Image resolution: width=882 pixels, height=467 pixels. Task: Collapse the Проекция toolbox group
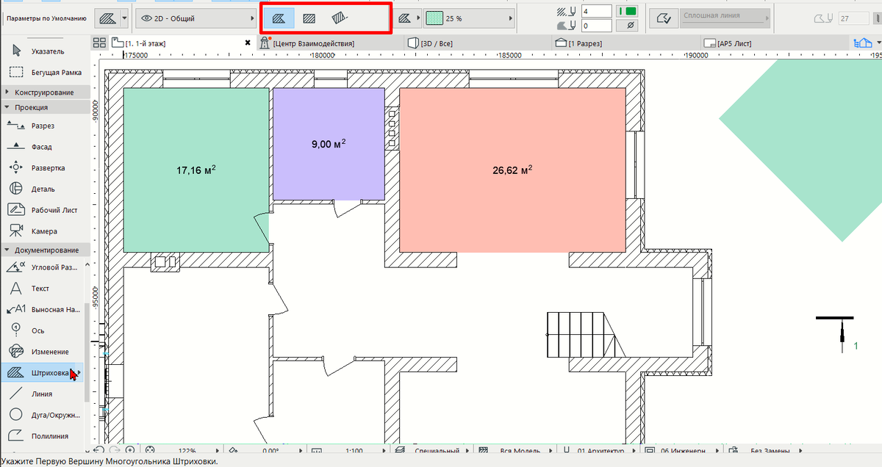click(46, 107)
